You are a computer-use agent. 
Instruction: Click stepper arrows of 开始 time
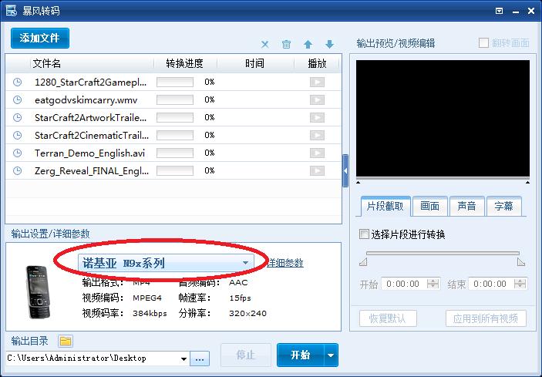pyautogui.click(x=433, y=284)
